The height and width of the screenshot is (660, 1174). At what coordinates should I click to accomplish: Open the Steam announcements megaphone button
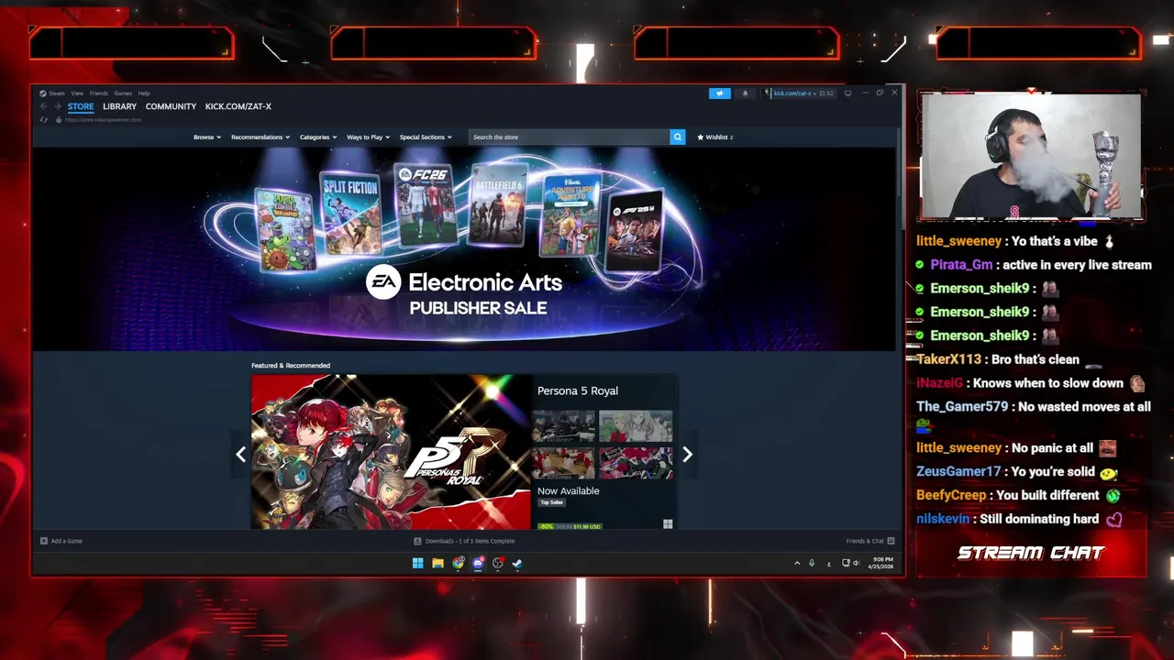click(720, 93)
